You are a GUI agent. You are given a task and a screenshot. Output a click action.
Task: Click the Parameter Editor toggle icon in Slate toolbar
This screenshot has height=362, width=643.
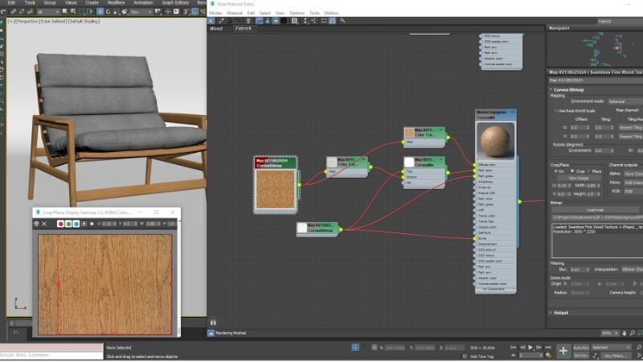pos(333,21)
